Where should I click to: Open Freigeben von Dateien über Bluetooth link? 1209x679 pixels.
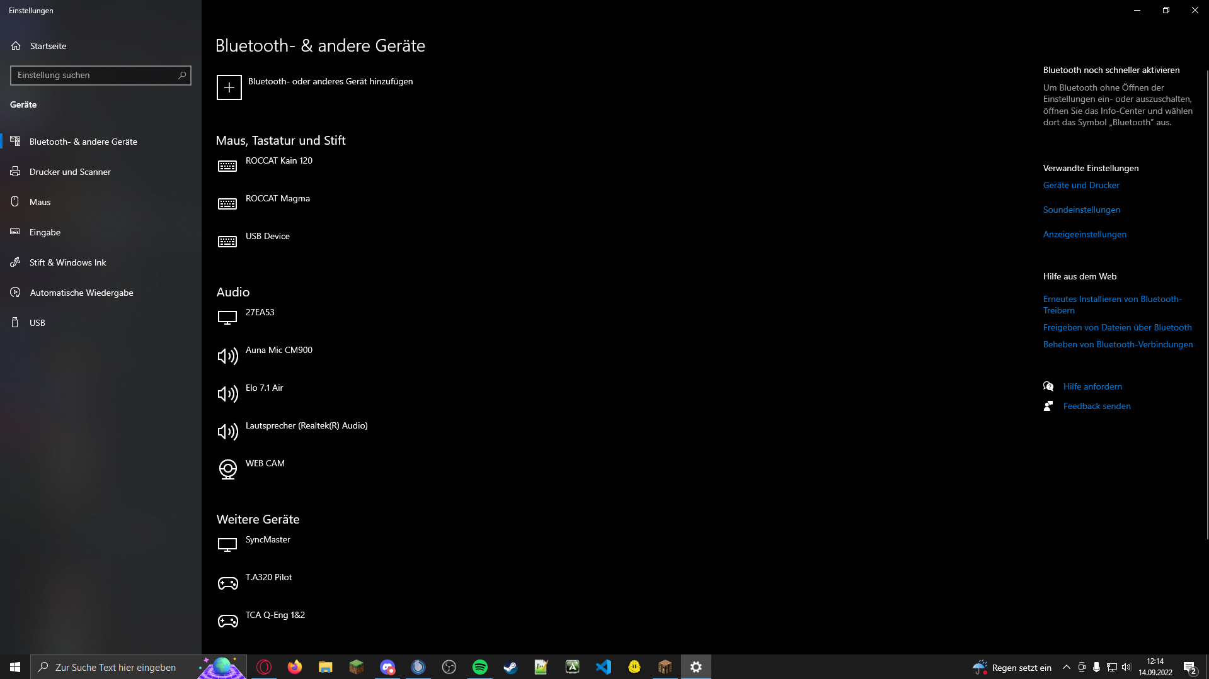[x=1118, y=327]
